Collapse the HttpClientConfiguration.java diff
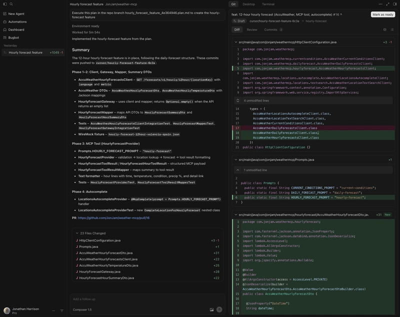This screenshot has width=400, height=317. click(x=236, y=42)
